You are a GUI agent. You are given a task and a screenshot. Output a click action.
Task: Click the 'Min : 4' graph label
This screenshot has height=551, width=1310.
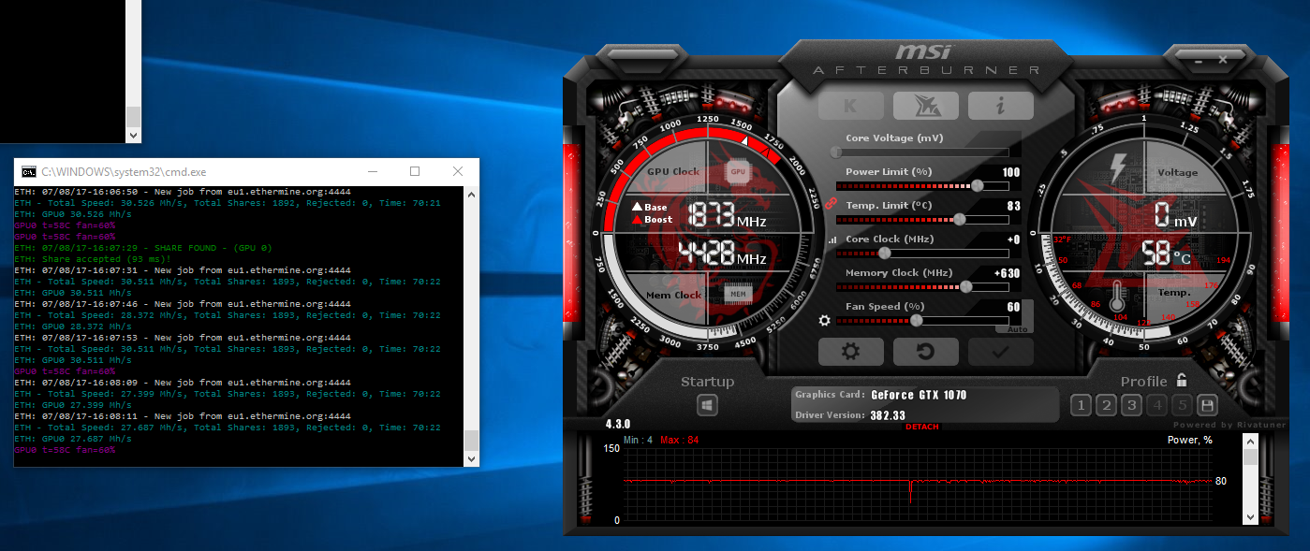(x=638, y=440)
